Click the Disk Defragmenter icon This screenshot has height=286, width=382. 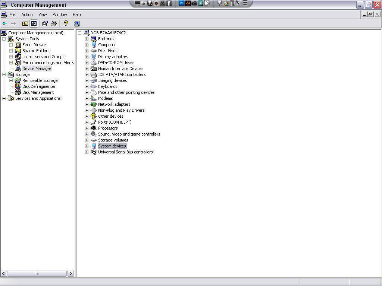pyautogui.click(x=18, y=86)
